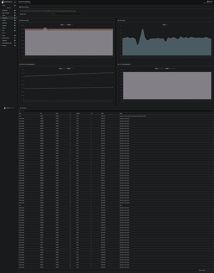
Task: Focus the Processes search field
Action: coord(116,111)
